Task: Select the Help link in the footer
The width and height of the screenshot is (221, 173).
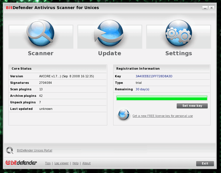Action: pos(75,163)
